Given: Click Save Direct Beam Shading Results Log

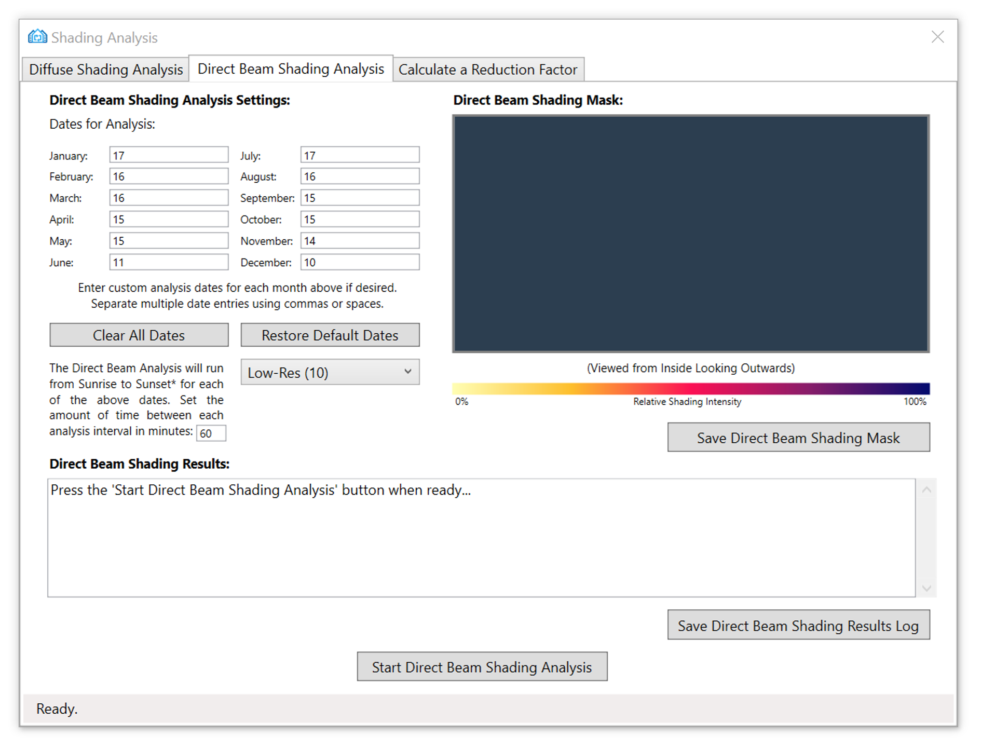Looking at the screenshot, I should tap(798, 625).
